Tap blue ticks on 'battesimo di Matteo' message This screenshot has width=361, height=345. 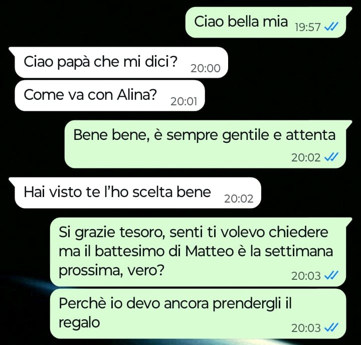pyautogui.click(x=331, y=275)
